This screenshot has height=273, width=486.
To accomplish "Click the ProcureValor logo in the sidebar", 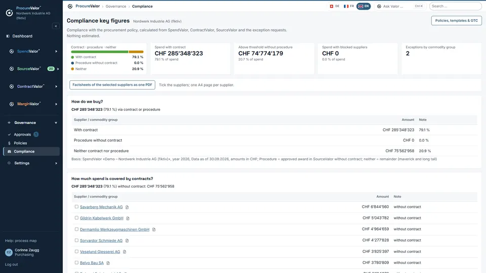I will (9, 13).
